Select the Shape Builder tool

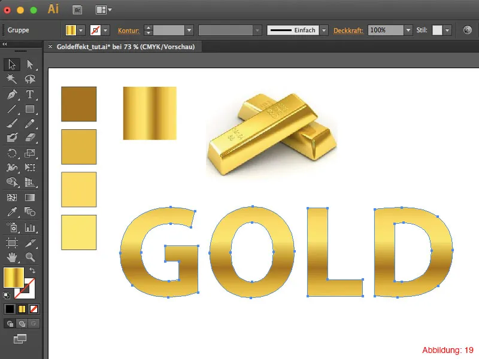[12, 182]
